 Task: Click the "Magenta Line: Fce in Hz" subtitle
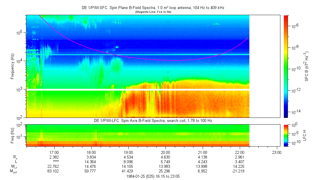click(153, 12)
